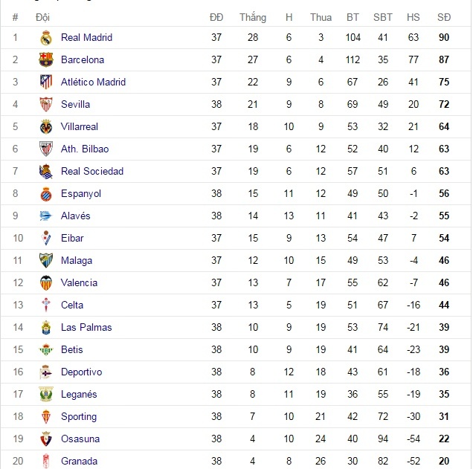Click the Osasuna club crest

point(46,439)
